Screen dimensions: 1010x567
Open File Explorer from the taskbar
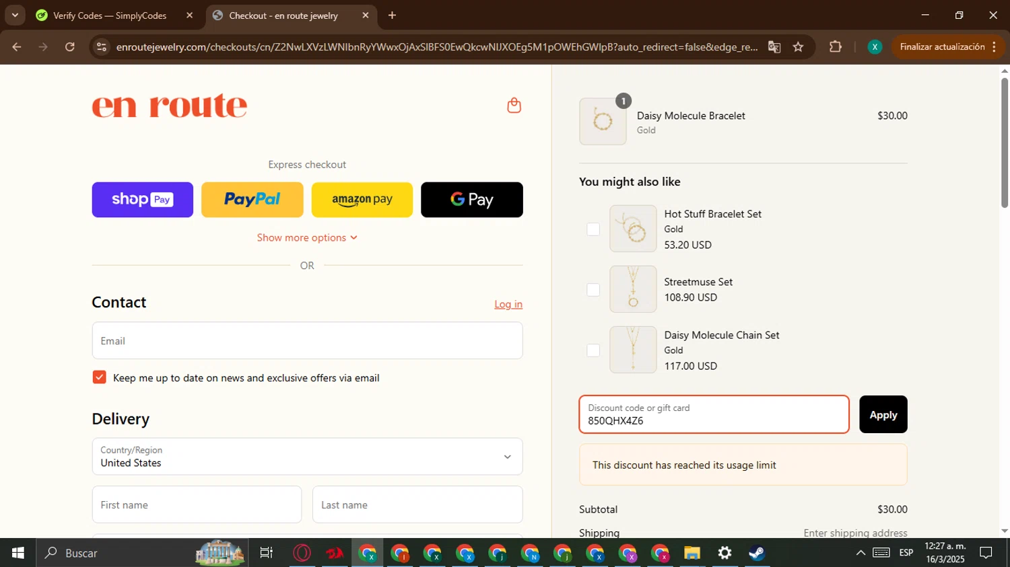point(692,553)
